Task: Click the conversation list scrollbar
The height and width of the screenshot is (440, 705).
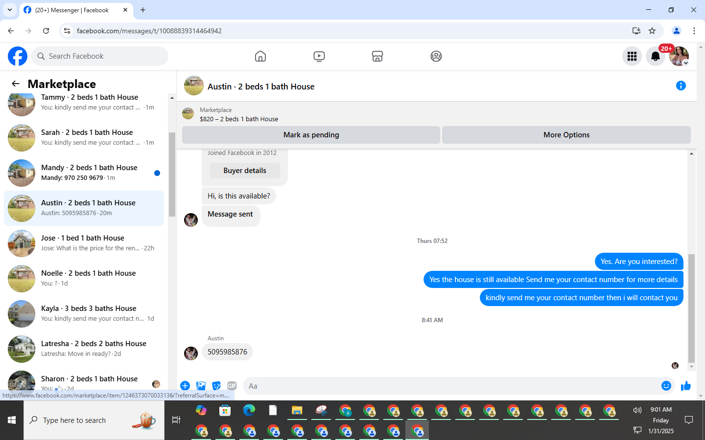Action: tap(172, 175)
